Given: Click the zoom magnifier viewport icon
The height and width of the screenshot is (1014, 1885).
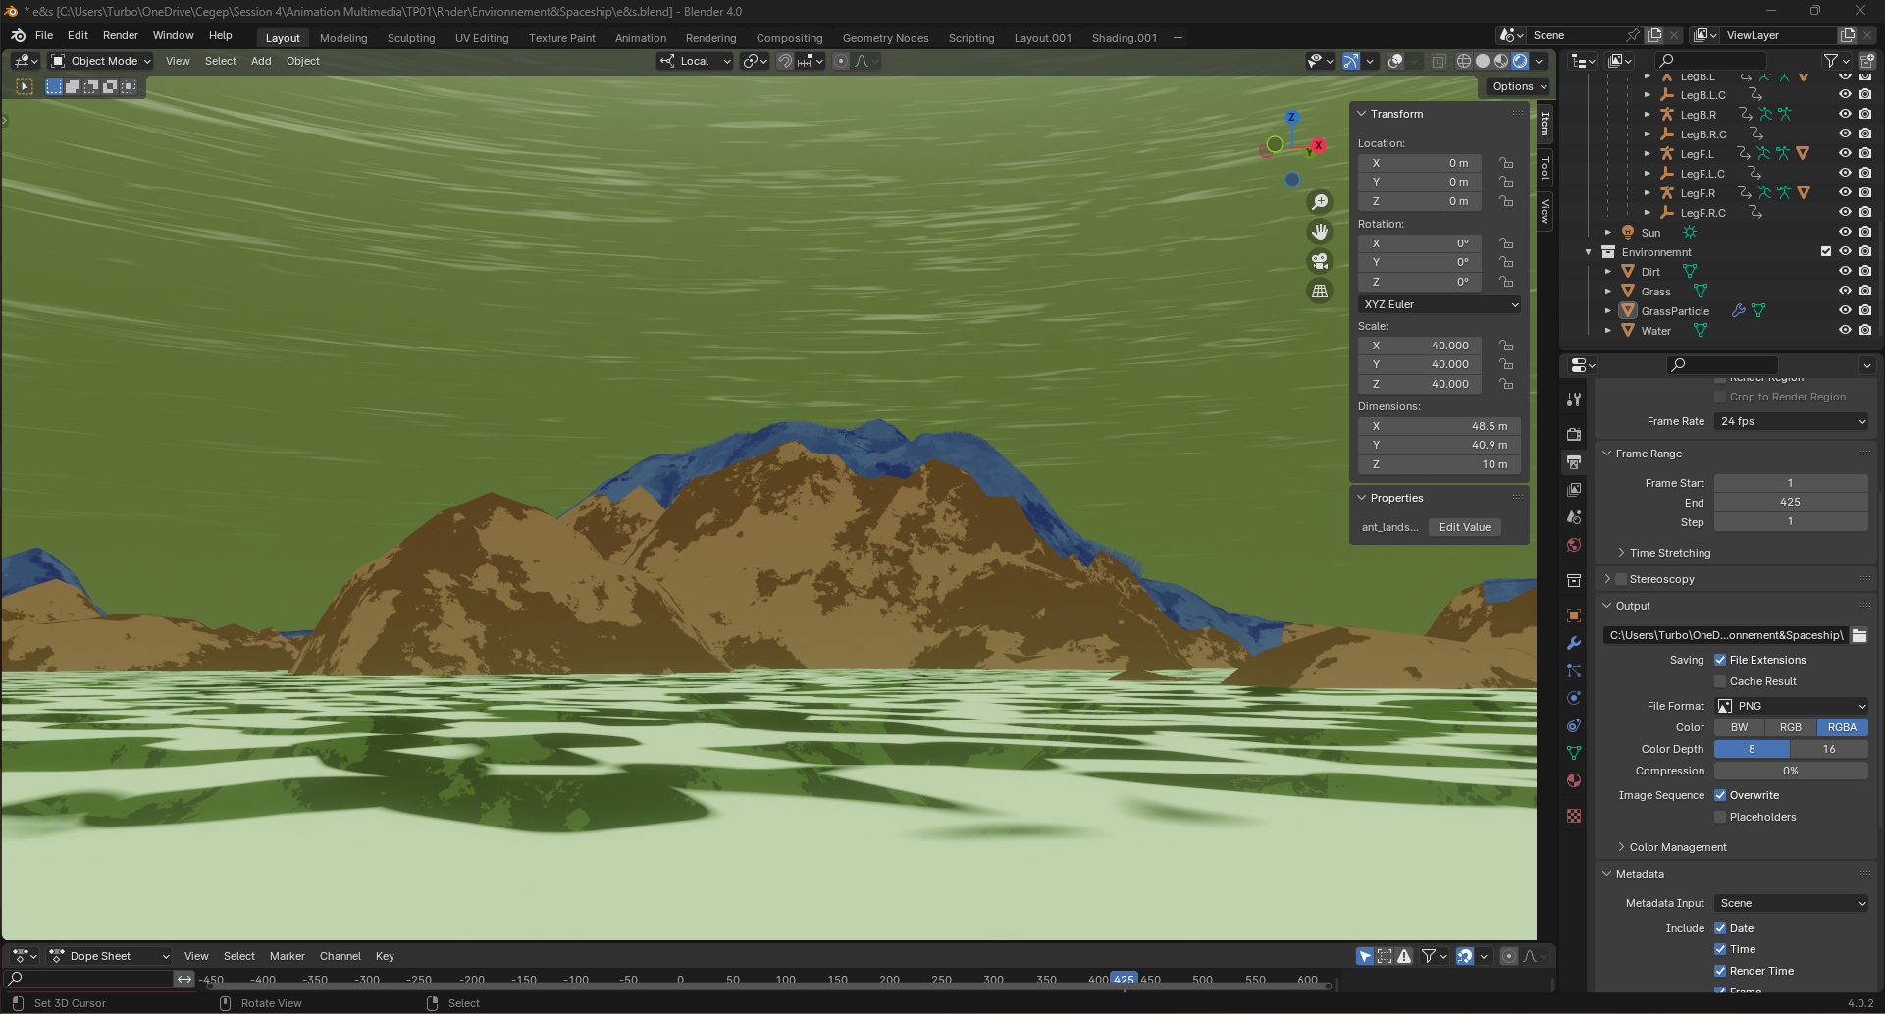Looking at the screenshot, I should (1320, 202).
